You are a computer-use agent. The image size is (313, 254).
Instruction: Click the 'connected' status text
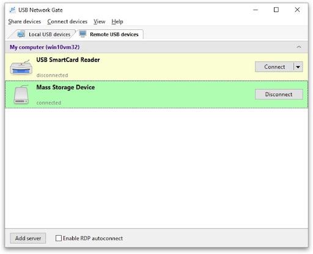coord(49,103)
